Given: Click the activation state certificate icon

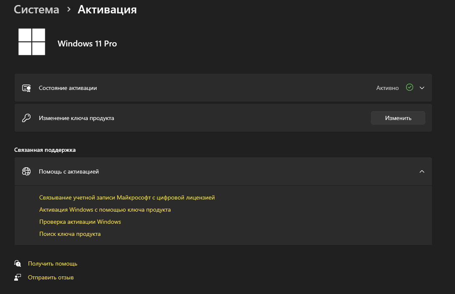Looking at the screenshot, I should tap(26, 88).
